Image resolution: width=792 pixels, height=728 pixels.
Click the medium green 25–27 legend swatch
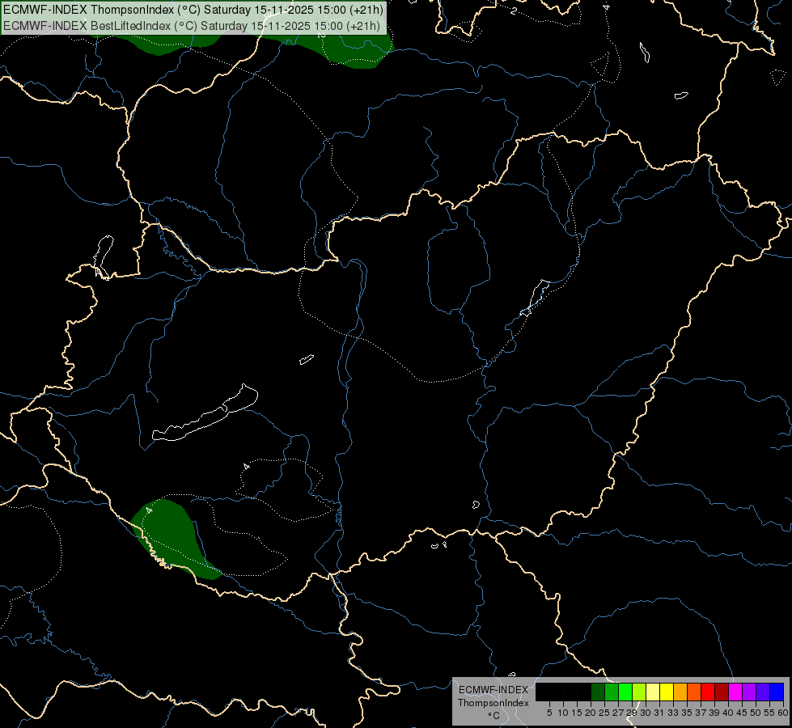coord(612,692)
